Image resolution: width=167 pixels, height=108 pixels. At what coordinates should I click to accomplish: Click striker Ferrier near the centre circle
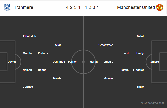click(x=72, y=62)
